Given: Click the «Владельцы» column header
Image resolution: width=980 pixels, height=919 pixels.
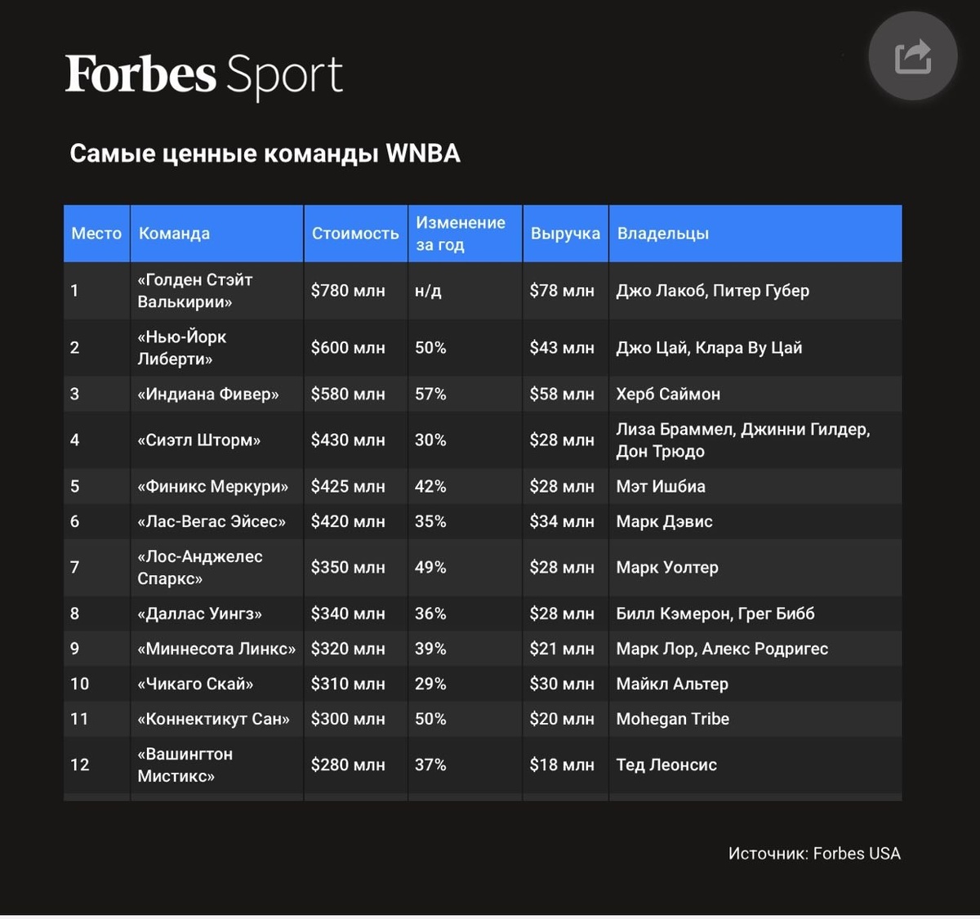Looking at the screenshot, I should [x=755, y=234].
